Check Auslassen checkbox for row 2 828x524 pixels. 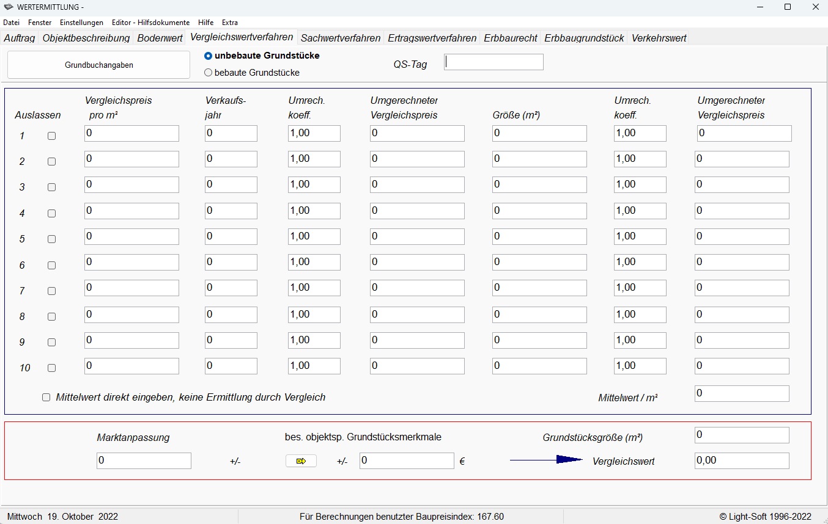tap(51, 162)
